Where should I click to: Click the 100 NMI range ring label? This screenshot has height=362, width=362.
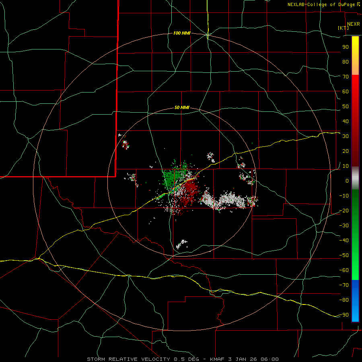(x=182, y=33)
